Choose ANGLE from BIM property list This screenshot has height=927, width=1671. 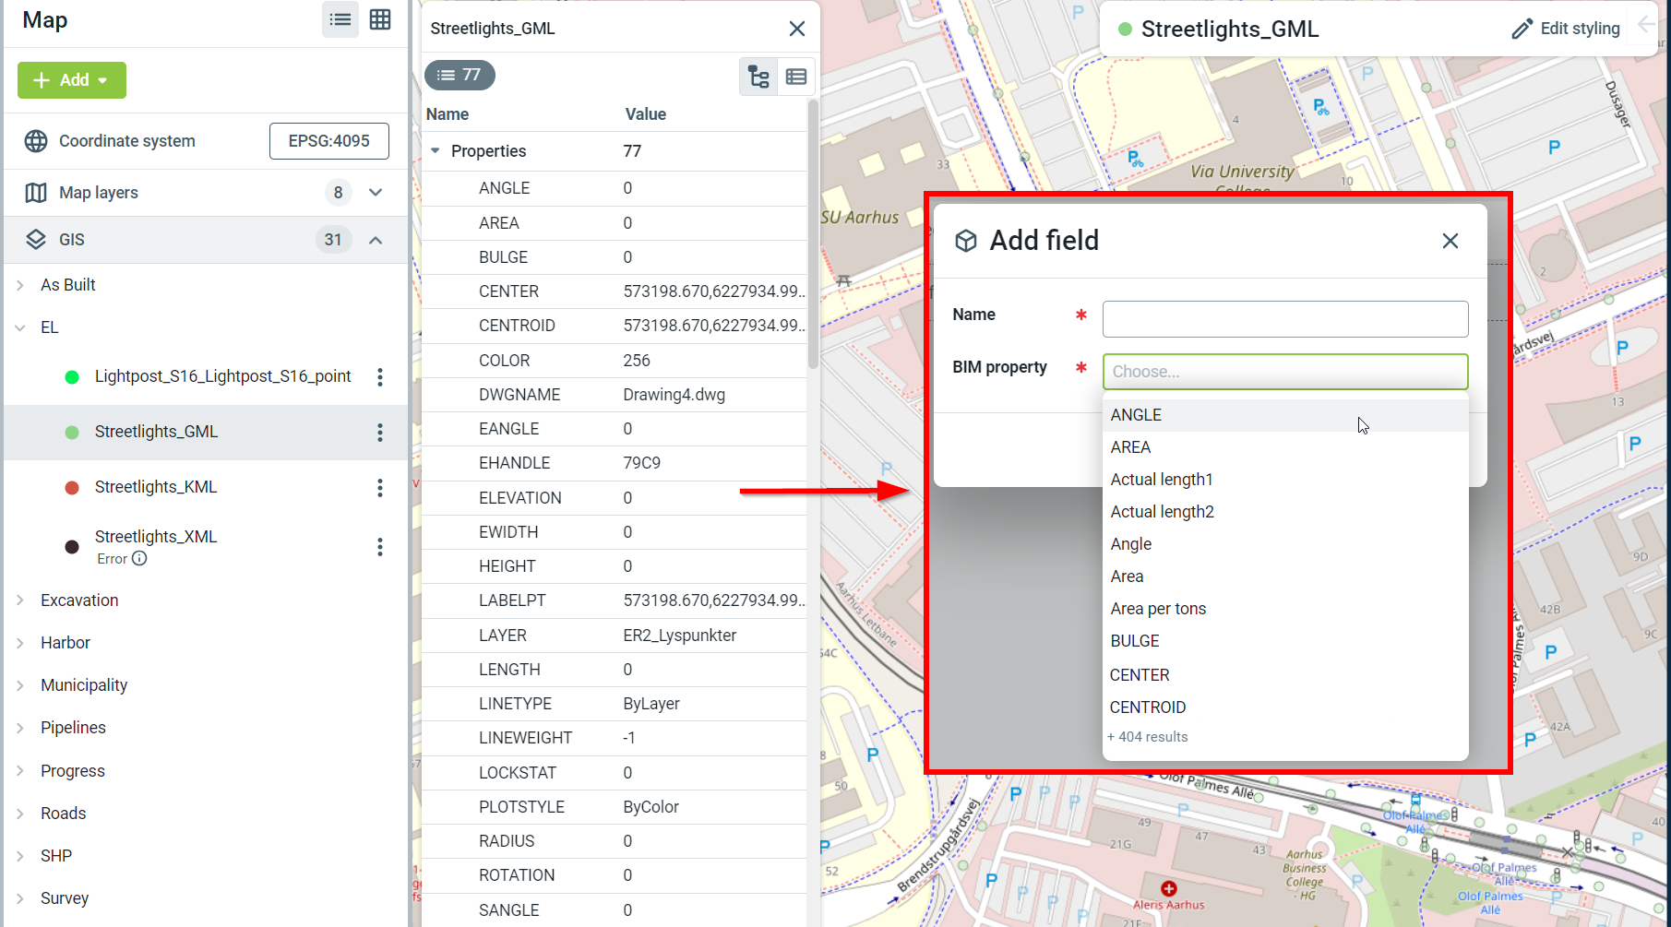(x=1136, y=415)
